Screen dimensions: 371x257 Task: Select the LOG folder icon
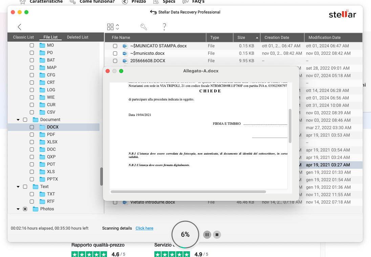[x=42, y=90]
